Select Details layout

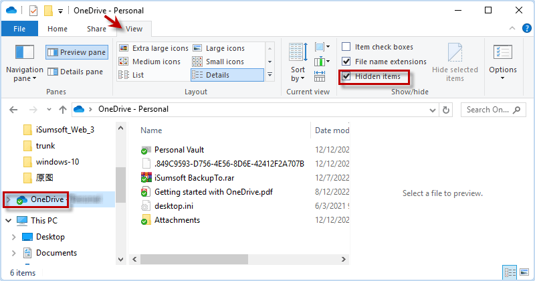[227, 75]
